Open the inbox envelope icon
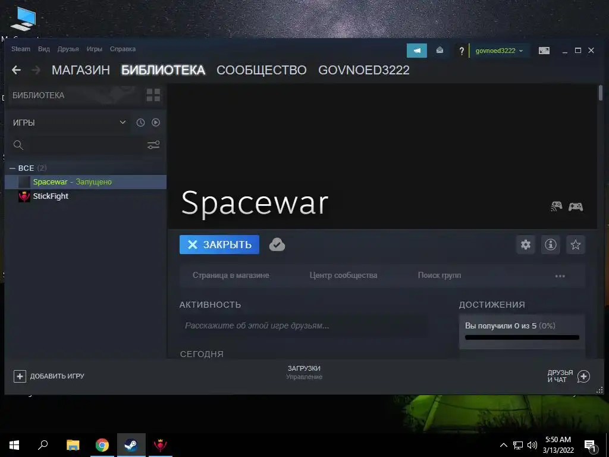Image resolution: width=609 pixels, height=457 pixels. tap(440, 50)
